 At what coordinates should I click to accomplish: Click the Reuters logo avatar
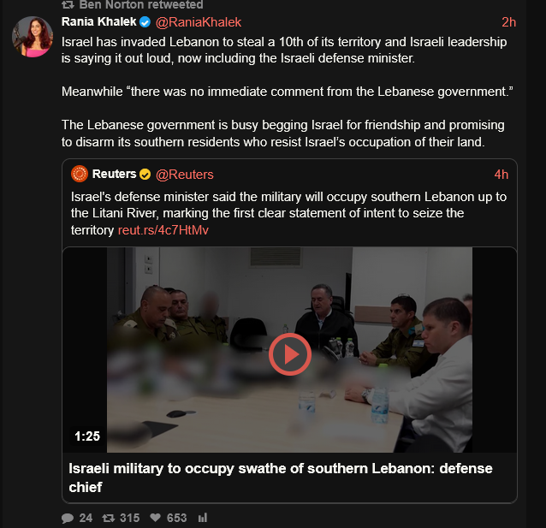click(x=80, y=174)
